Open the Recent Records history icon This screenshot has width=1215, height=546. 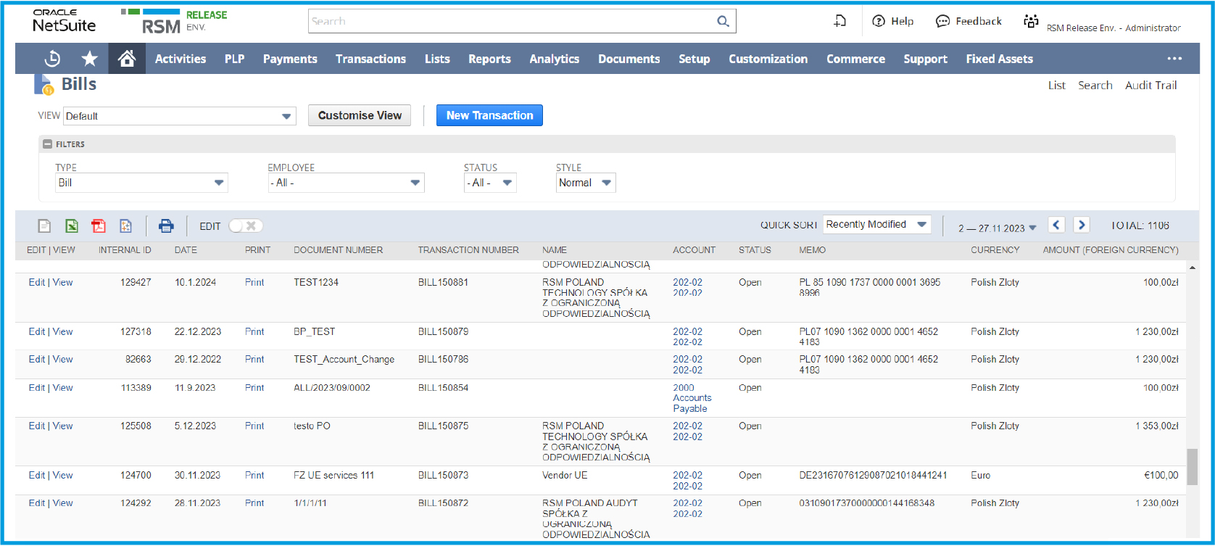[52, 59]
